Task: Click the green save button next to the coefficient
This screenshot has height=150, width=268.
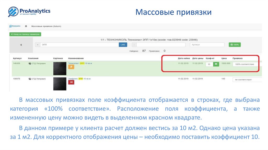Action: pyautogui.click(x=216, y=64)
